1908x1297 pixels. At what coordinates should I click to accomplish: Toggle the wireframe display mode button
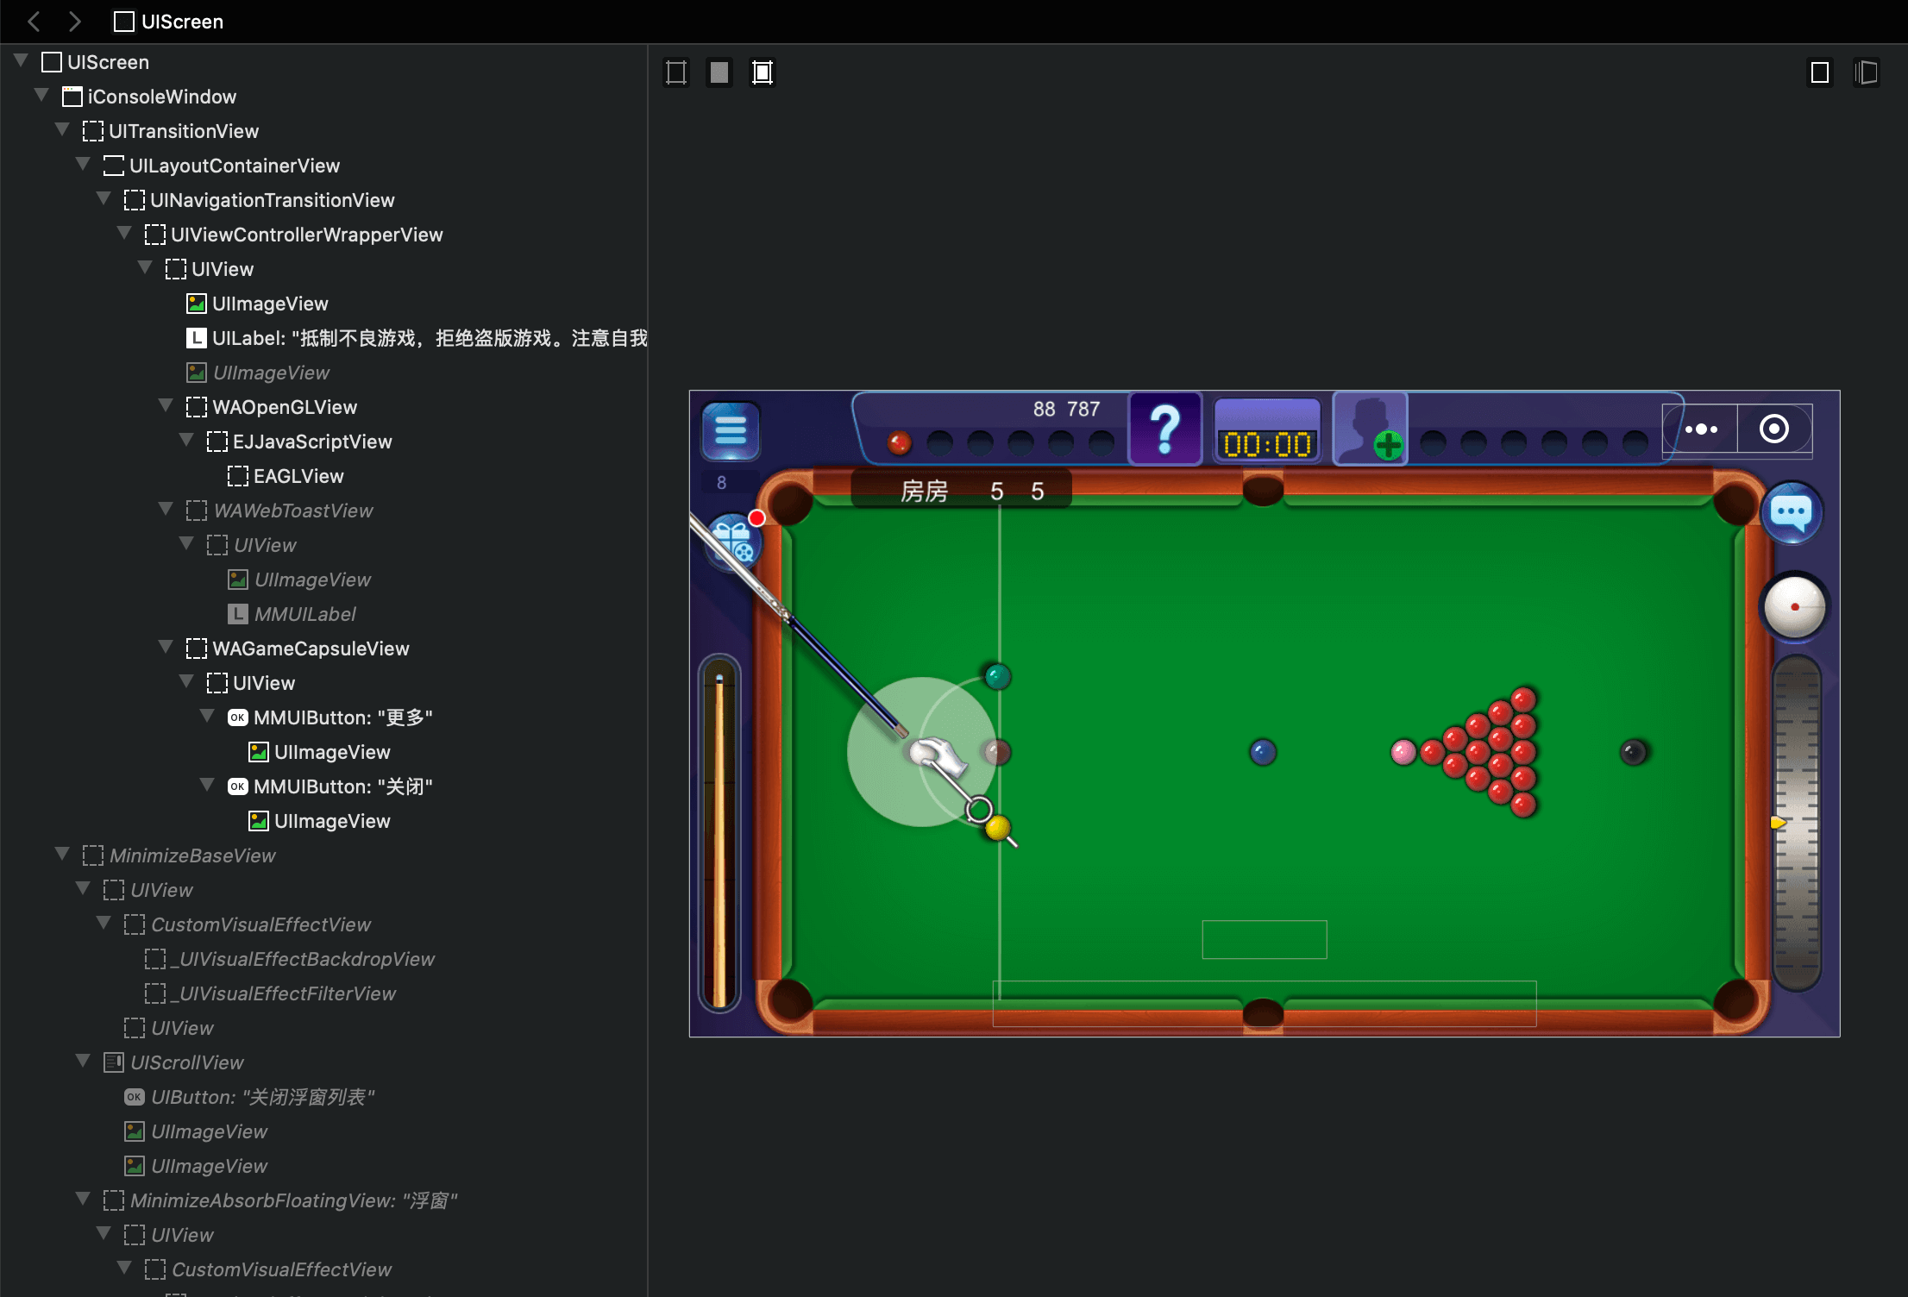[x=676, y=72]
